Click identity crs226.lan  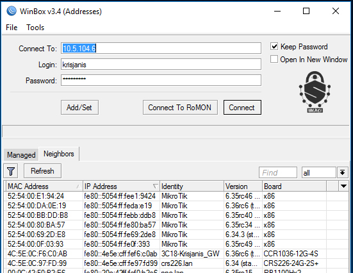[x=177, y=263]
